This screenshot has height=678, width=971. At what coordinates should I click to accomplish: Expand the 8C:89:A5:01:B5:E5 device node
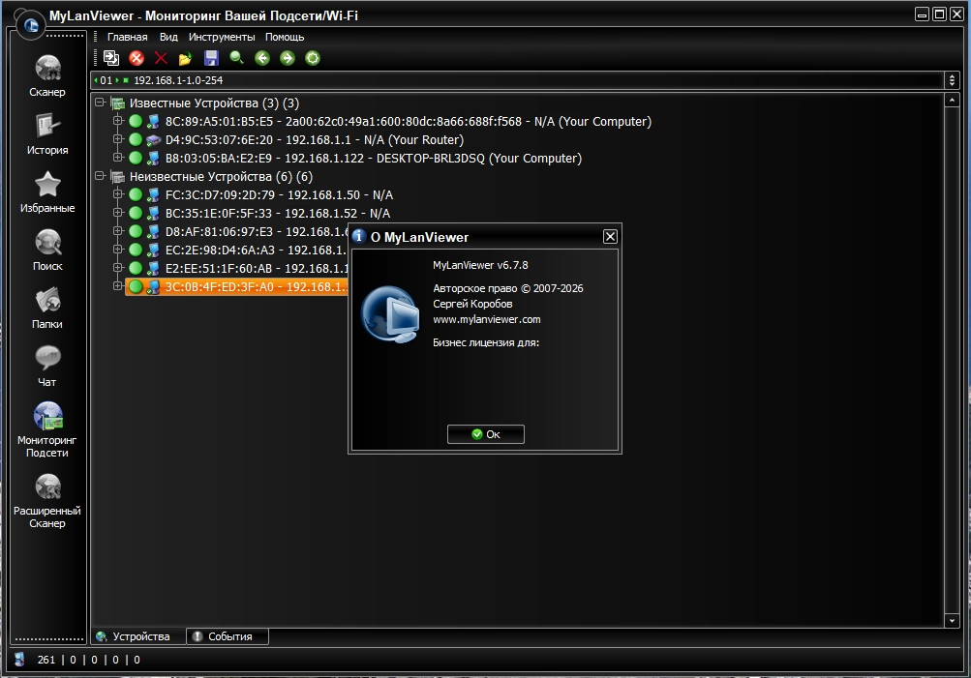118,121
